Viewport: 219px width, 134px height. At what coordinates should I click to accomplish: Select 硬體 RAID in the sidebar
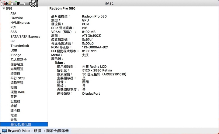pyautogui.click(x=18, y=92)
